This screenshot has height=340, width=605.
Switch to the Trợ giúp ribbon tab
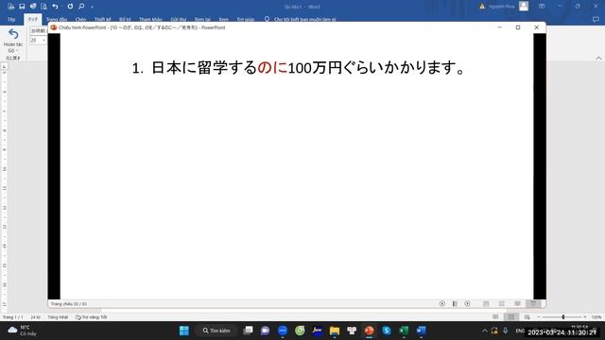[246, 19]
